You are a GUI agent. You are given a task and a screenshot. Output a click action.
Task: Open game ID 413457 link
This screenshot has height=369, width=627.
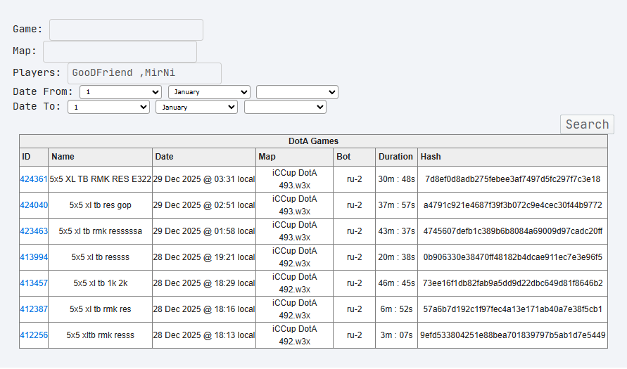pyautogui.click(x=34, y=283)
